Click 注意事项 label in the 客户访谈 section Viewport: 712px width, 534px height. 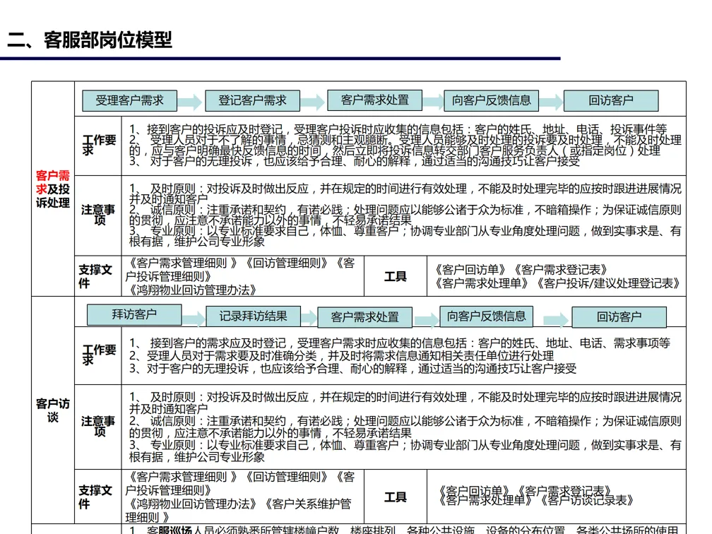point(98,426)
